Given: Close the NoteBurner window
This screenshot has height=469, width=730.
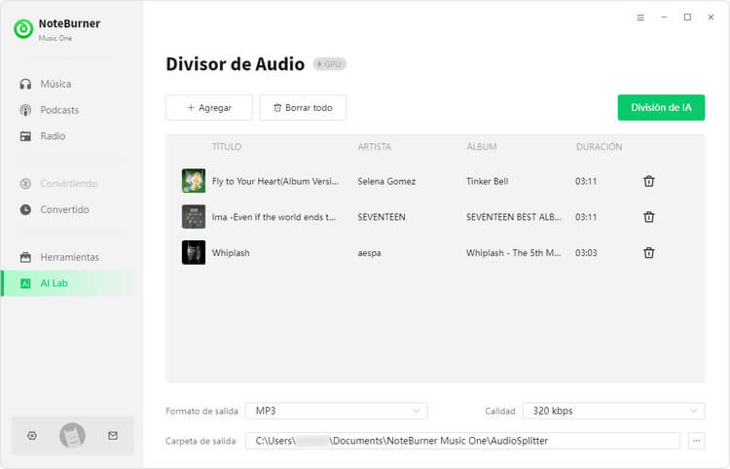Looking at the screenshot, I should tap(711, 18).
